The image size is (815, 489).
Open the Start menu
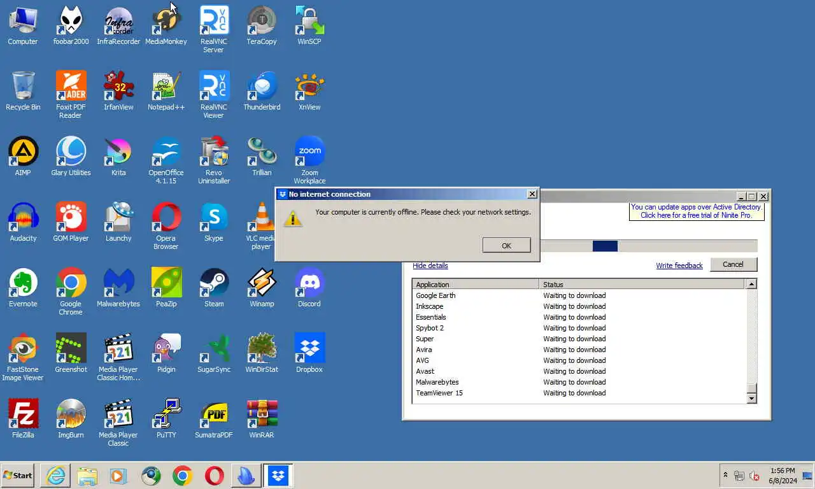click(x=18, y=476)
